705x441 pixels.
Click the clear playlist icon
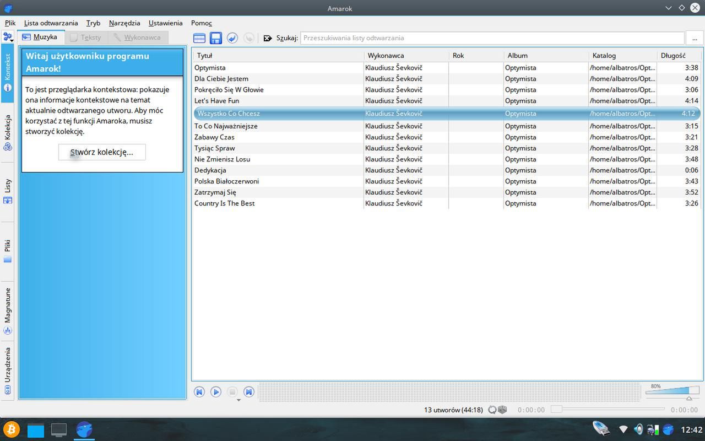point(199,38)
